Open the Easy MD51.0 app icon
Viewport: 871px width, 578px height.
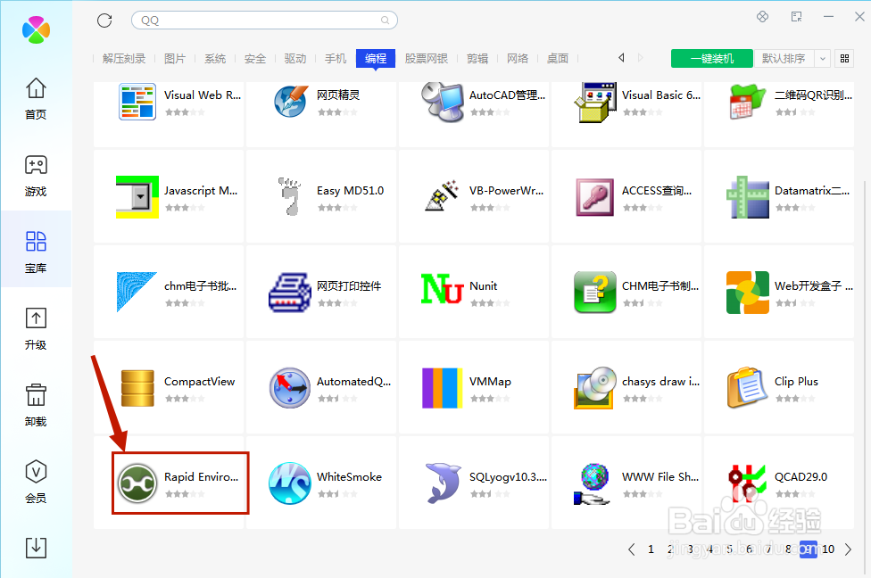[290, 197]
